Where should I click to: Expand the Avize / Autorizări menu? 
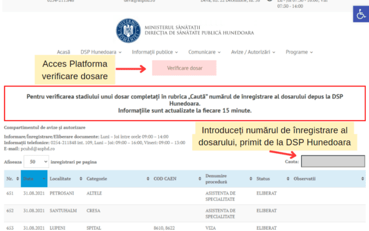tap(253, 52)
